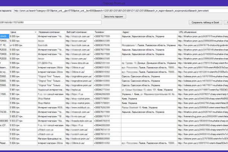Click the 5 955,87 грн. price cell
The height and width of the screenshot is (152, 228).
pyautogui.click(x=23, y=116)
